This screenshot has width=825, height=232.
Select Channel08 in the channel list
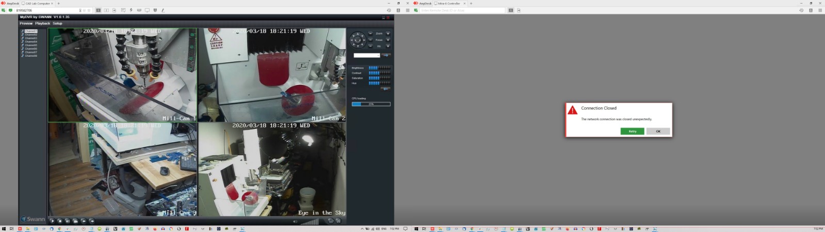[31, 56]
